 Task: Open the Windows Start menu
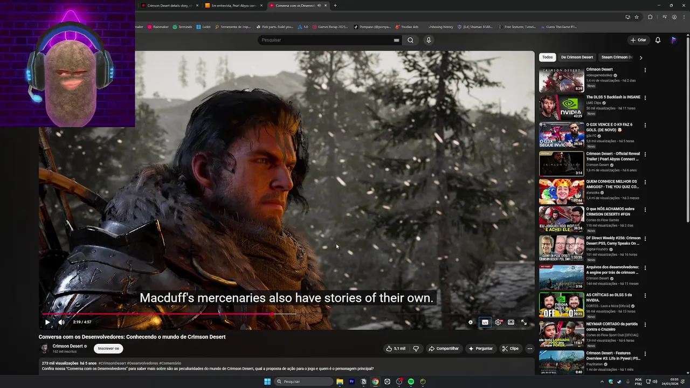(267, 382)
